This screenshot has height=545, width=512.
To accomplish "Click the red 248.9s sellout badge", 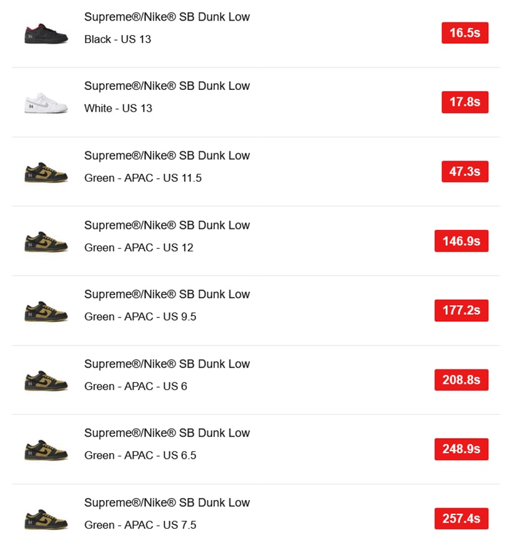I will tap(461, 449).
